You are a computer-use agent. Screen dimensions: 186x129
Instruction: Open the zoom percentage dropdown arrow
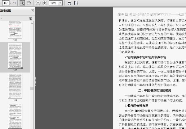tap(60, 3)
